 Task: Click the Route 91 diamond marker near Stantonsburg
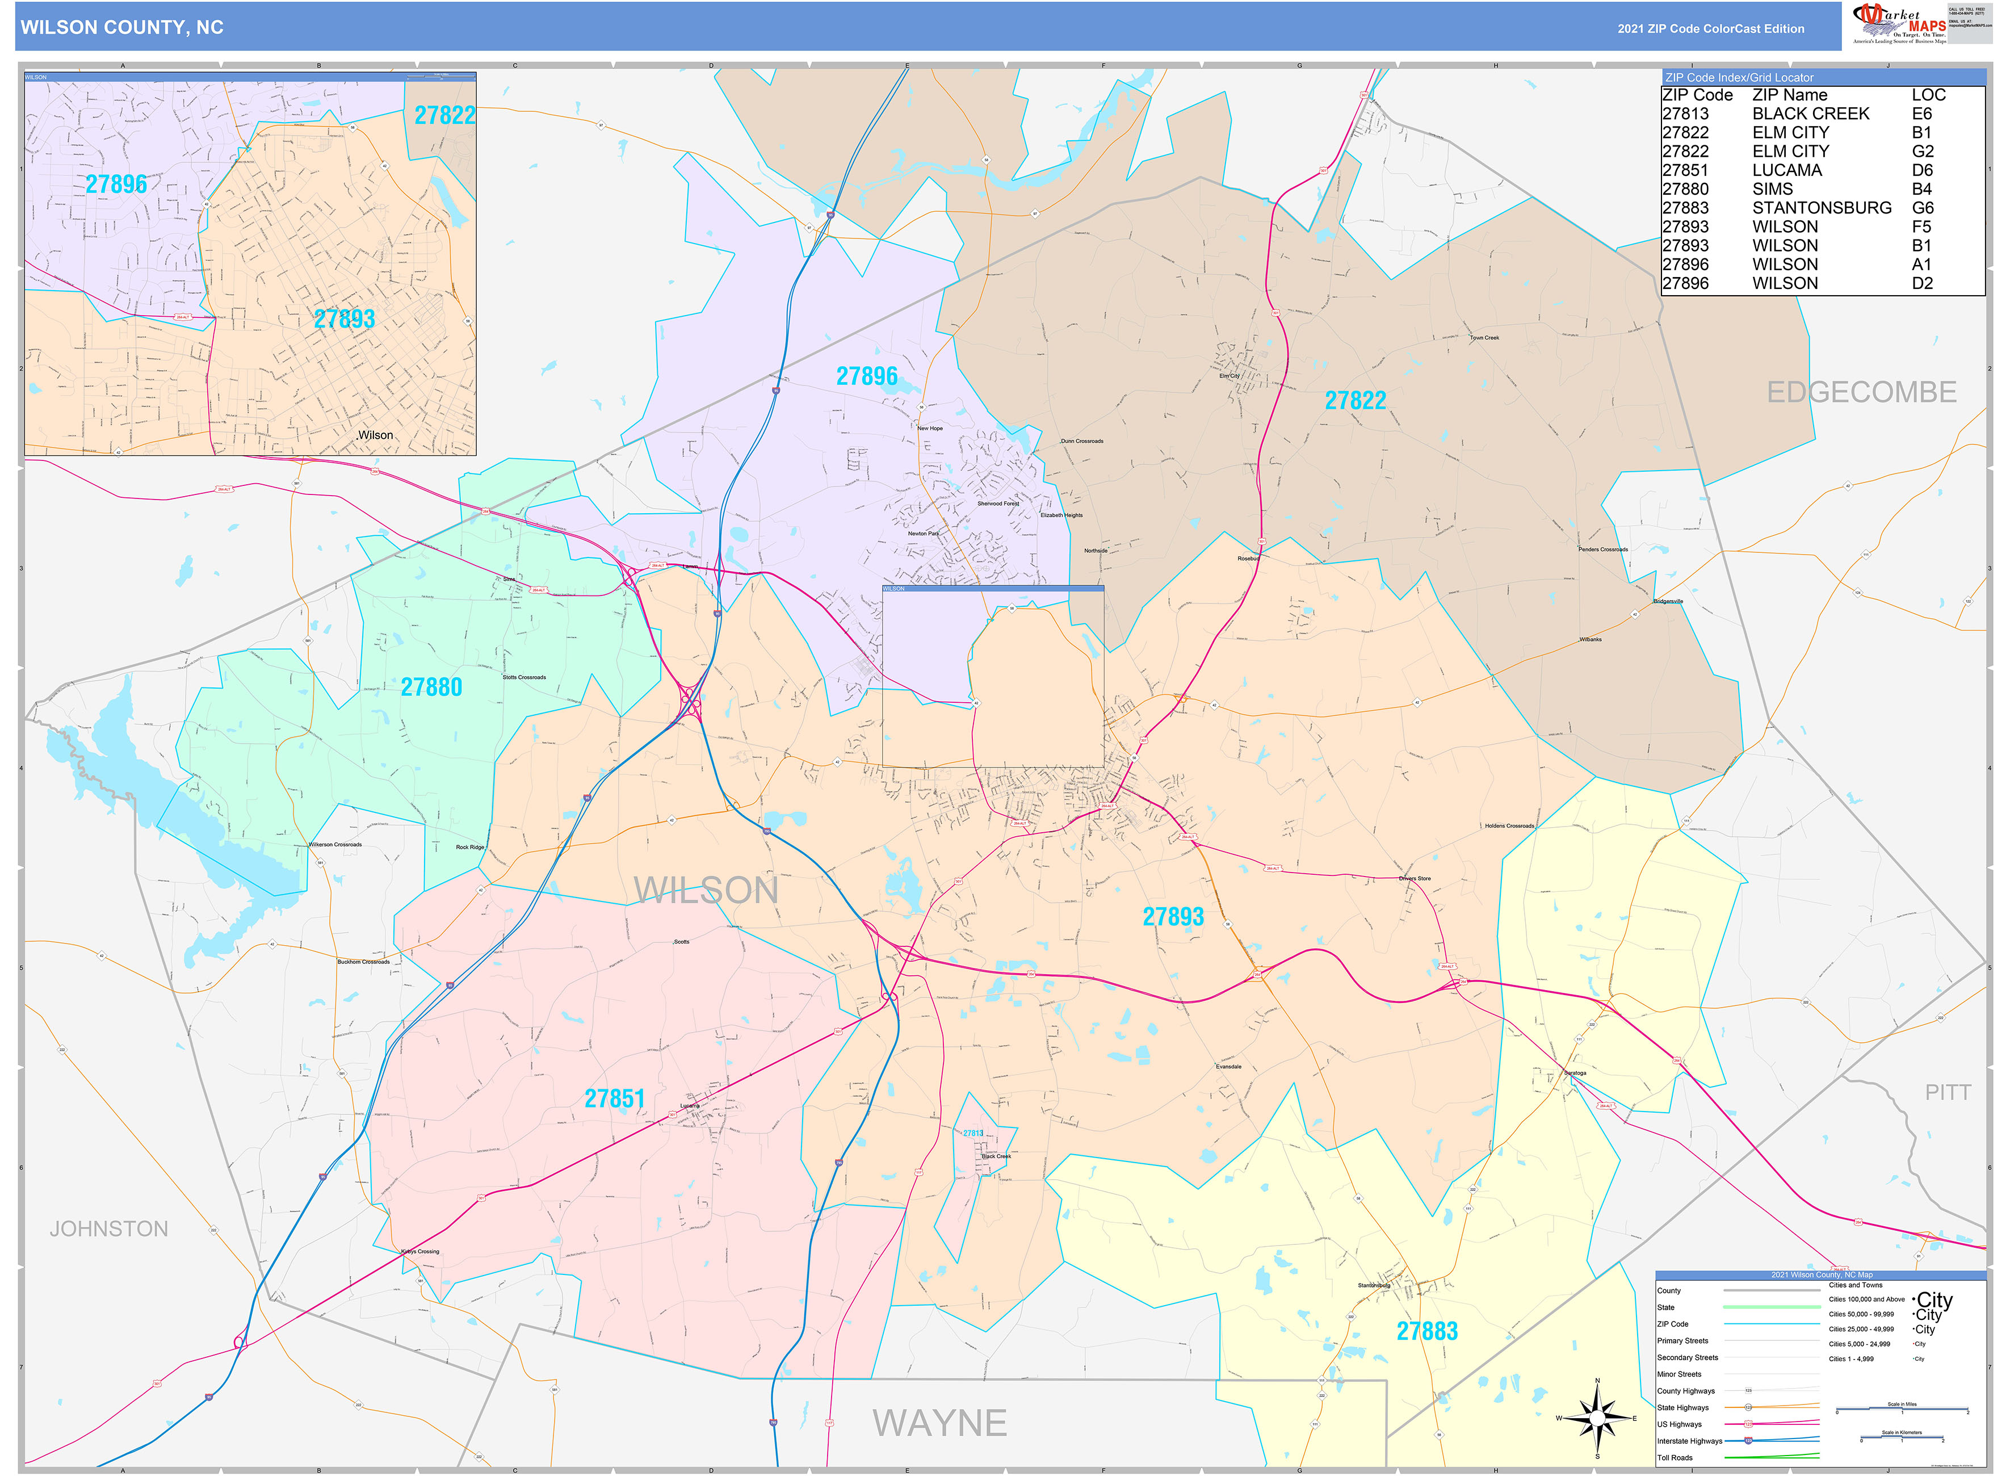click(1919, 1256)
